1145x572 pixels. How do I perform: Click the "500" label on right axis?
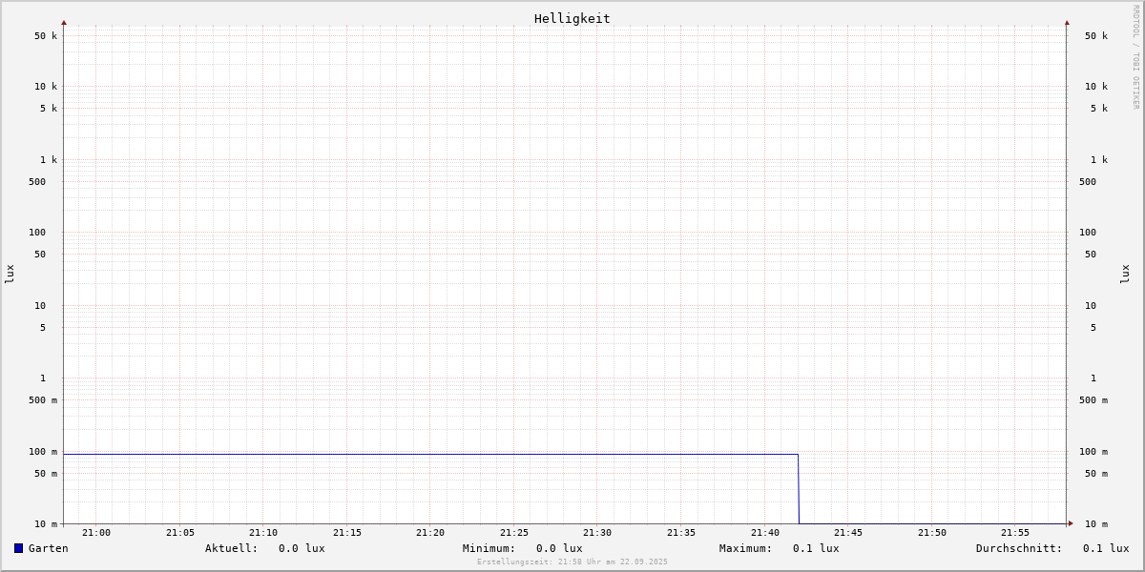click(x=1088, y=182)
